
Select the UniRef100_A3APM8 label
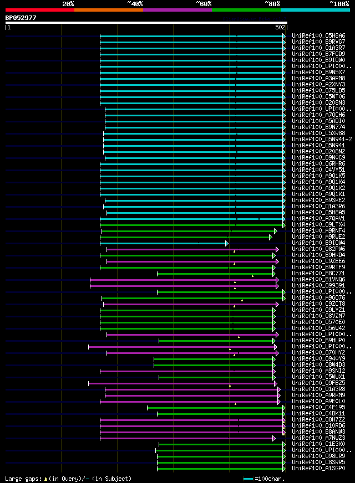point(318,78)
